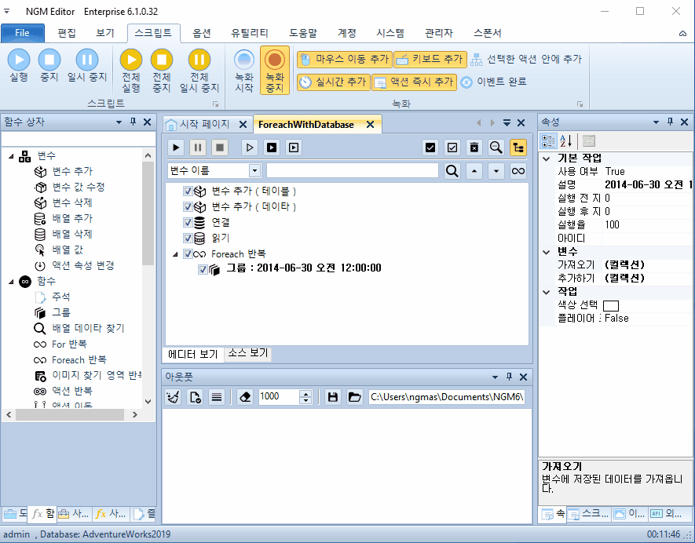Click the outlined play step icon
This screenshot has height=543, width=695.
pyautogui.click(x=250, y=148)
